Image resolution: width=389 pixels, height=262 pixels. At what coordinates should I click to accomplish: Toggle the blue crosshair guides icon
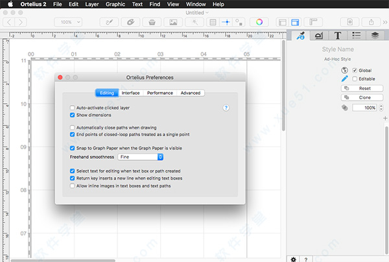tap(226, 22)
